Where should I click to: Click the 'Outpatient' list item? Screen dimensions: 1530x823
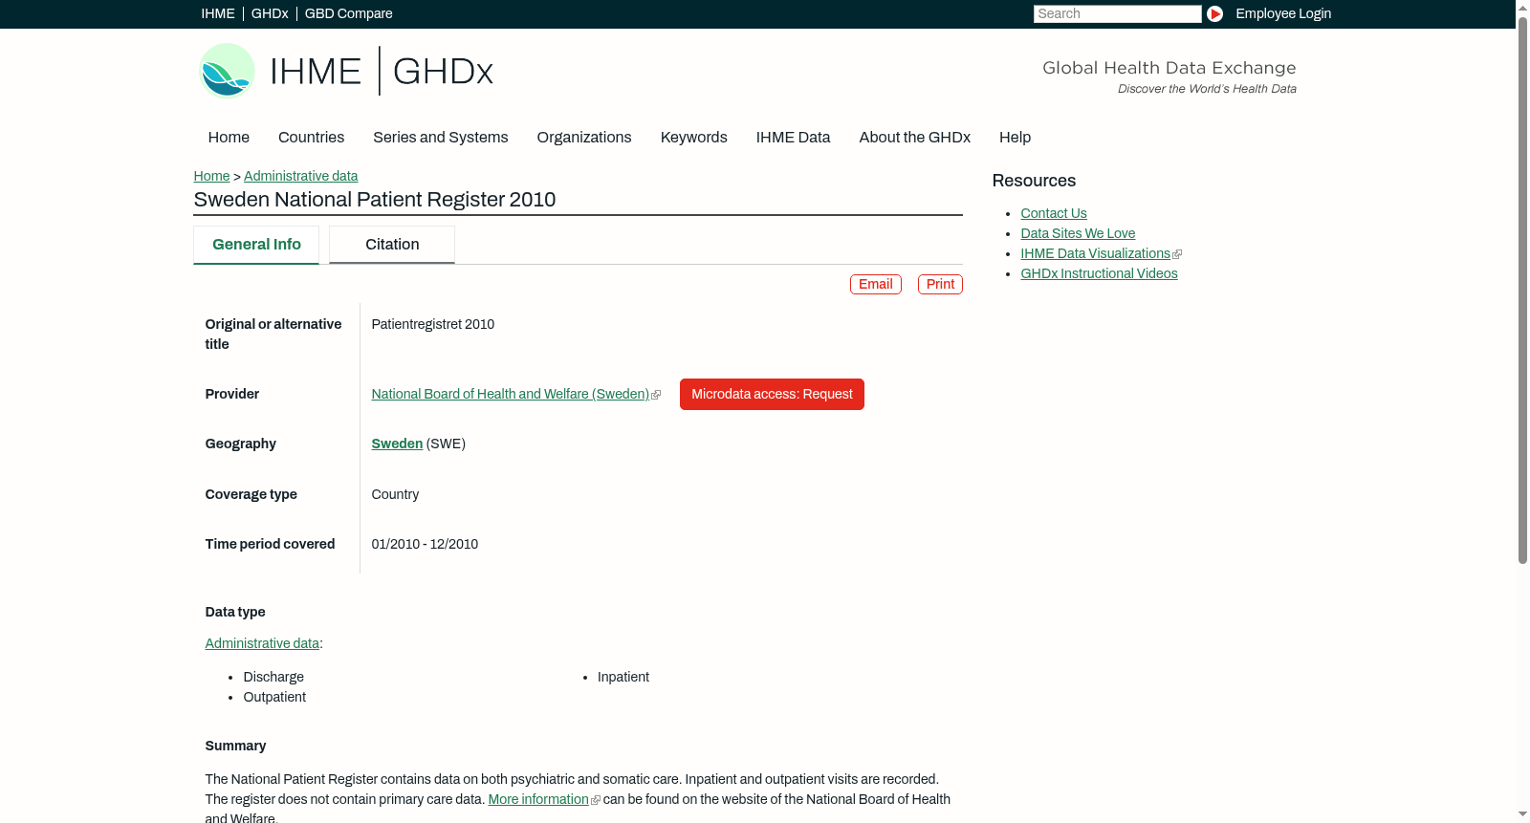click(x=274, y=697)
